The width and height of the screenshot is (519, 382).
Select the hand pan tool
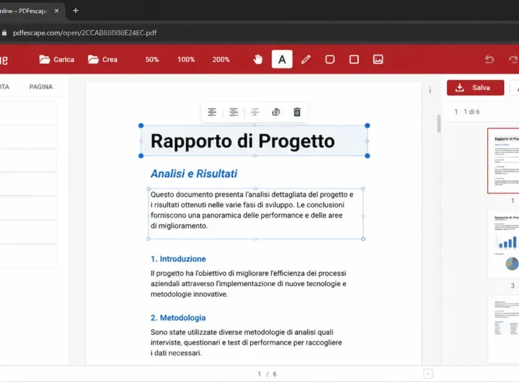tap(258, 60)
